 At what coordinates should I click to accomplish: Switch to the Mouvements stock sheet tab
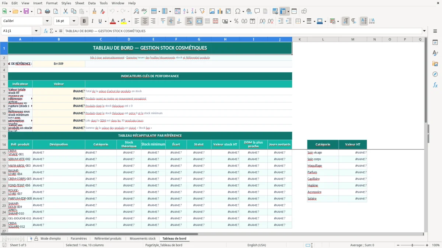click(x=143, y=238)
